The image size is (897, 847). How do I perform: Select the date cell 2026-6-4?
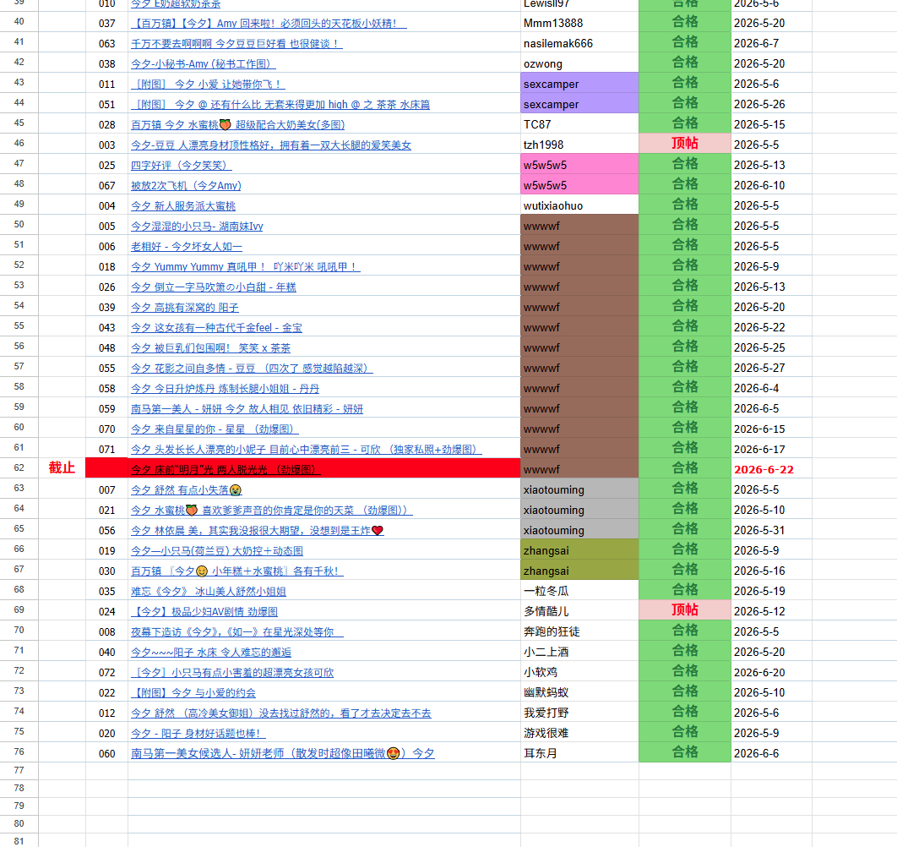(771, 388)
